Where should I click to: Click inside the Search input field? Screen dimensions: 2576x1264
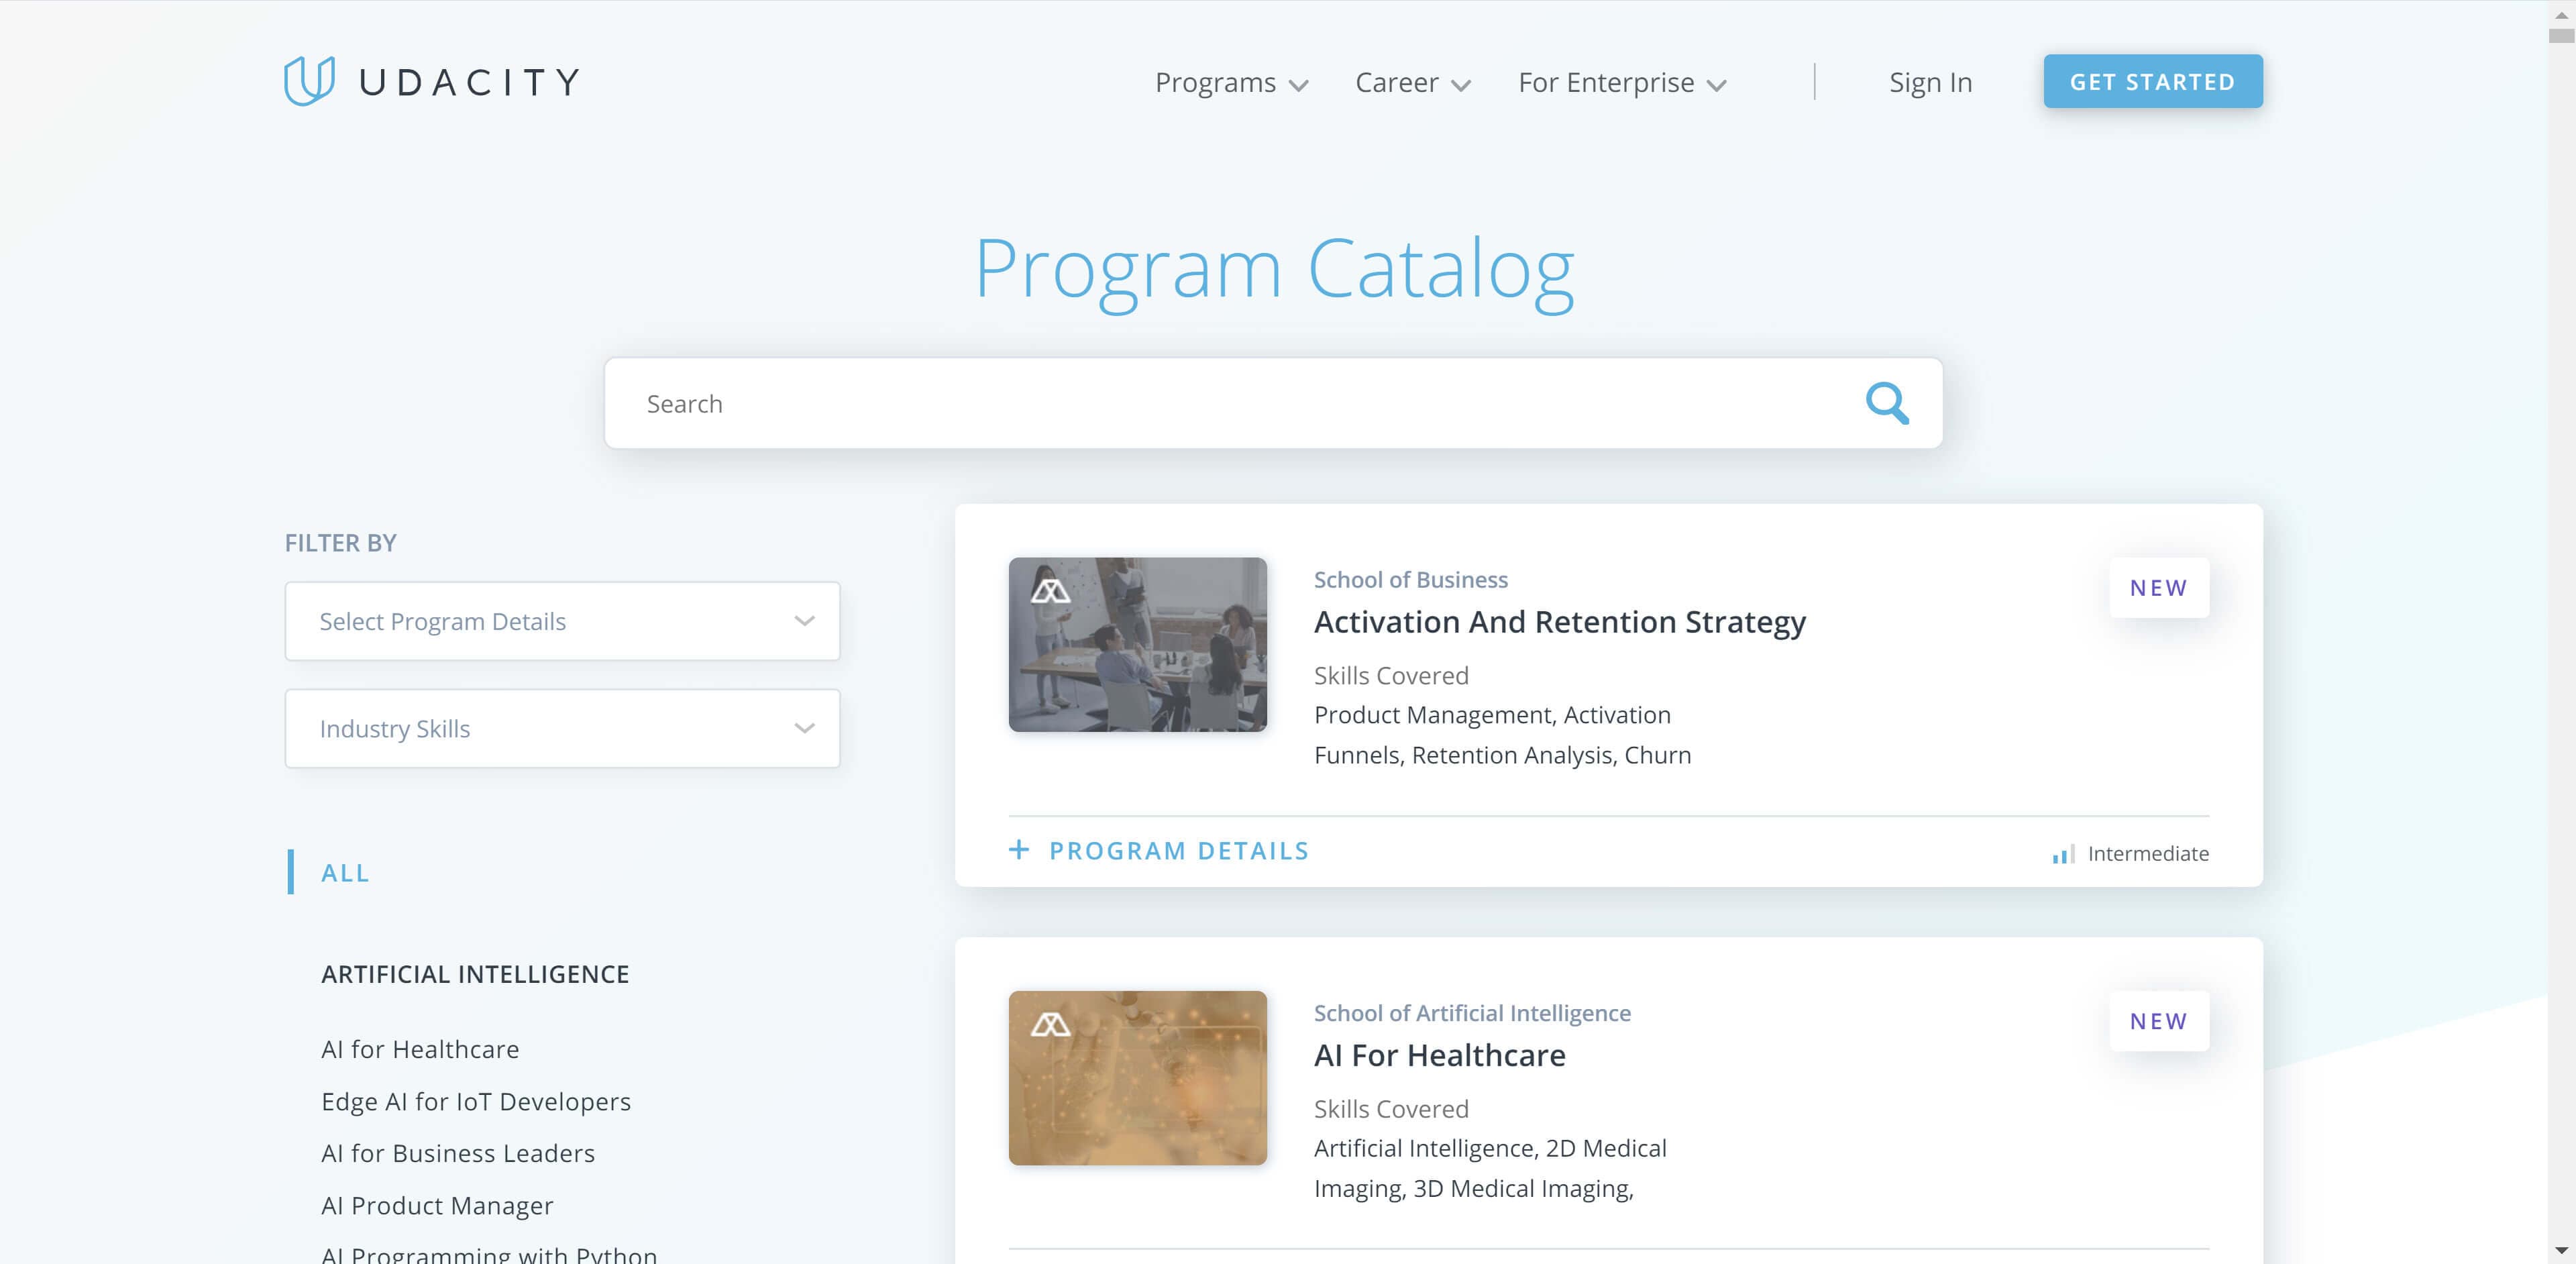pyautogui.click(x=1272, y=403)
